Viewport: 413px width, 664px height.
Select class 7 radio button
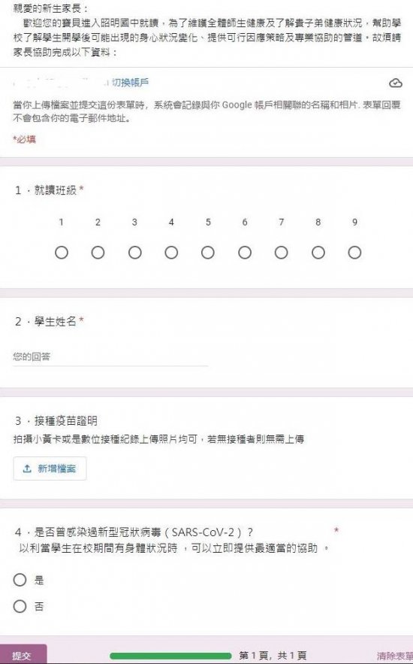coord(281,253)
